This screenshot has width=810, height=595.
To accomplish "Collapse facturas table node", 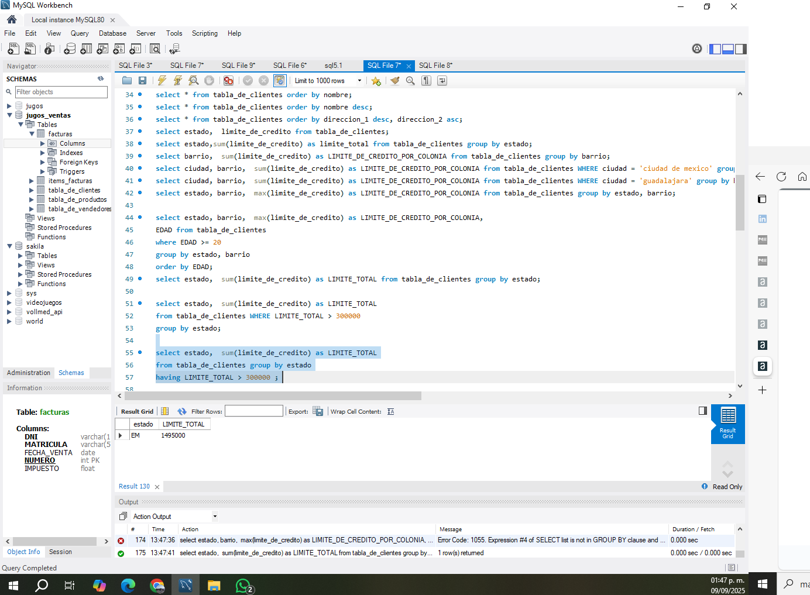I will pyautogui.click(x=32, y=134).
